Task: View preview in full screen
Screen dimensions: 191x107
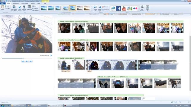Action: [51, 55]
